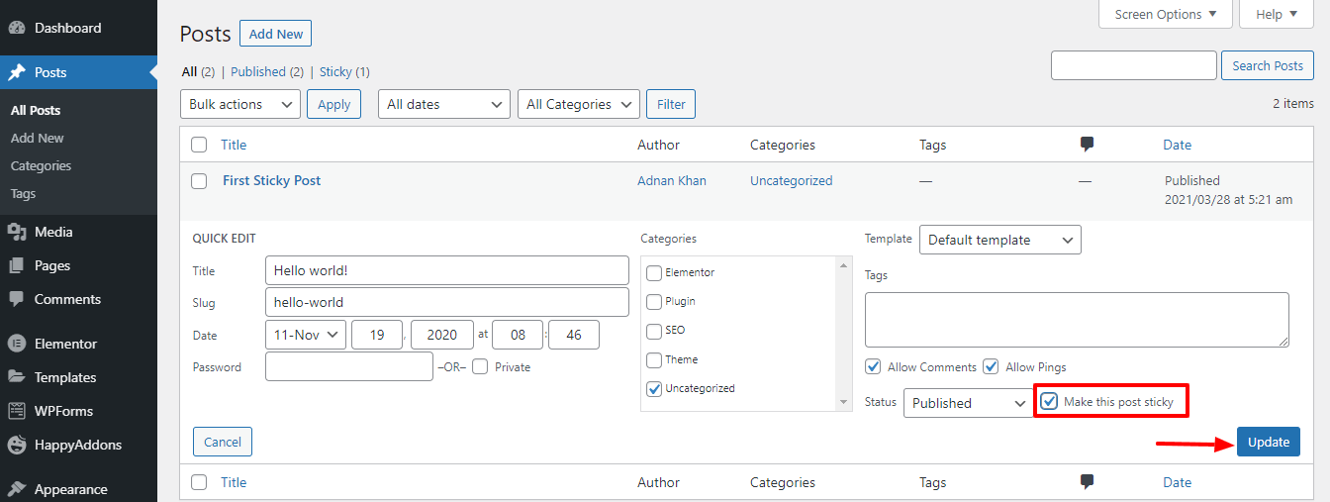Screen dimensions: 1330x502
Task: Open the Screen Options tab
Action: tap(1165, 15)
